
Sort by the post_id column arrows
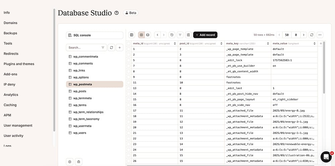221,43
